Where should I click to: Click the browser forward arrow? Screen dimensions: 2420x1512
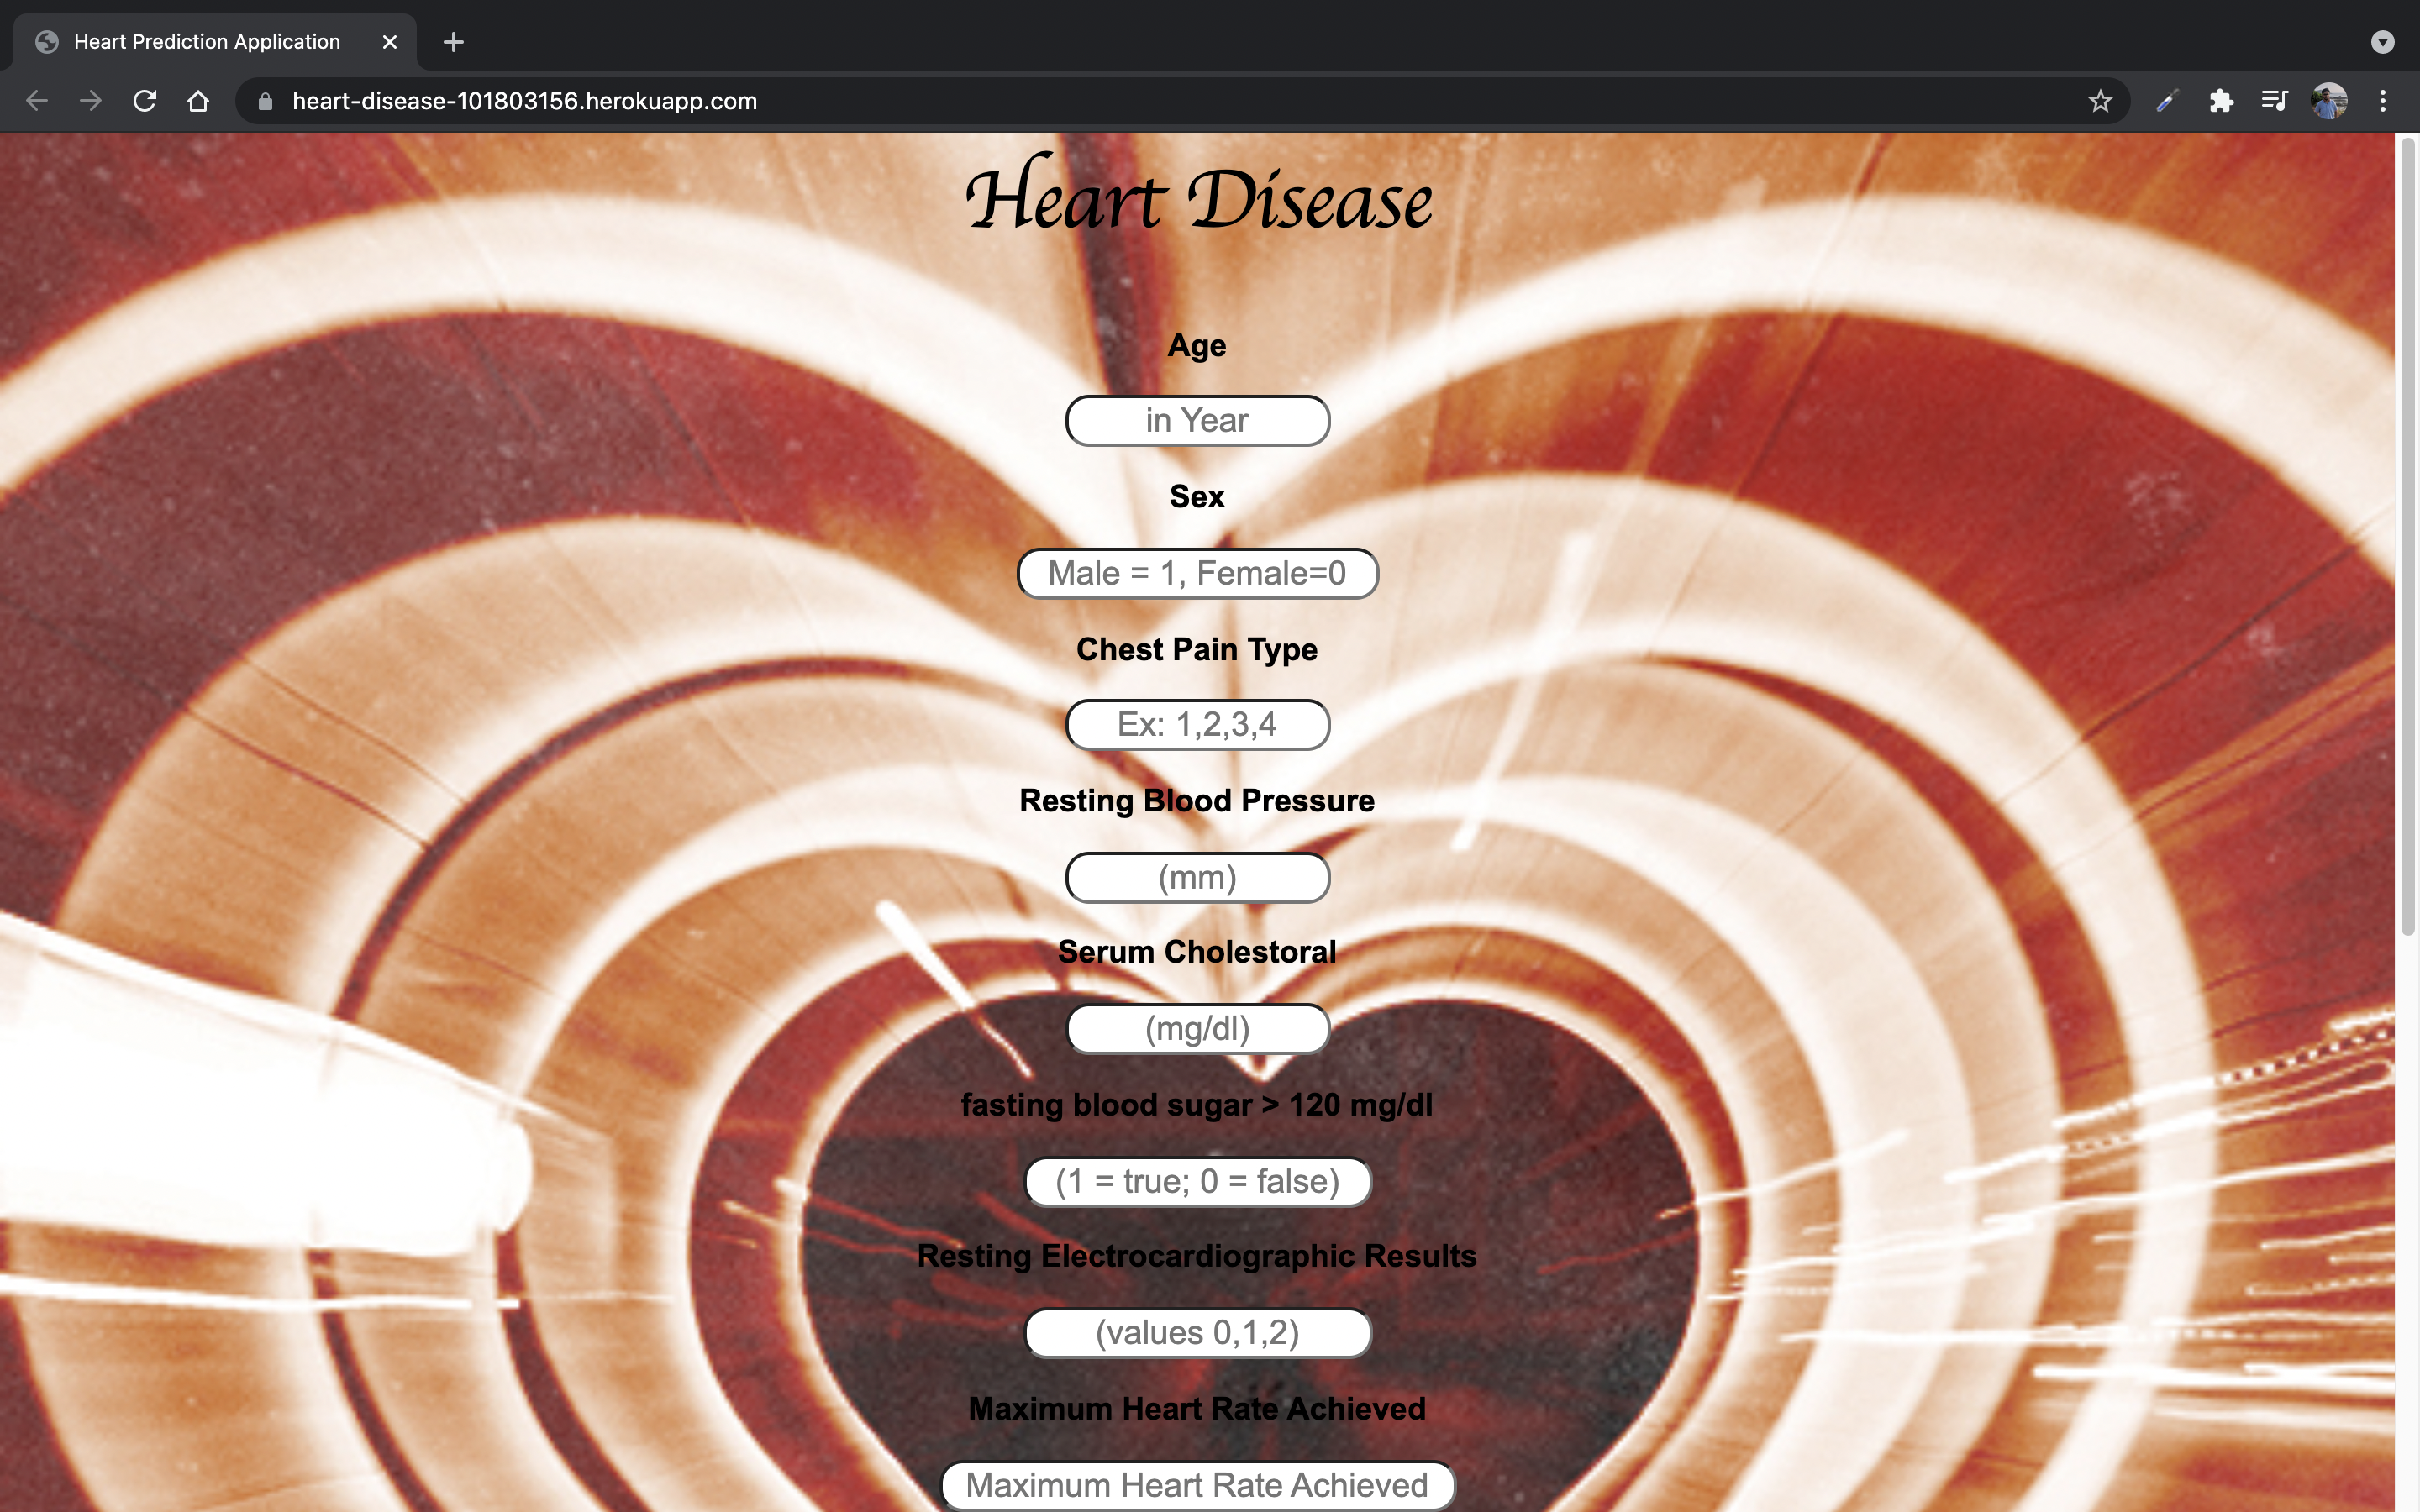[x=91, y=101]
